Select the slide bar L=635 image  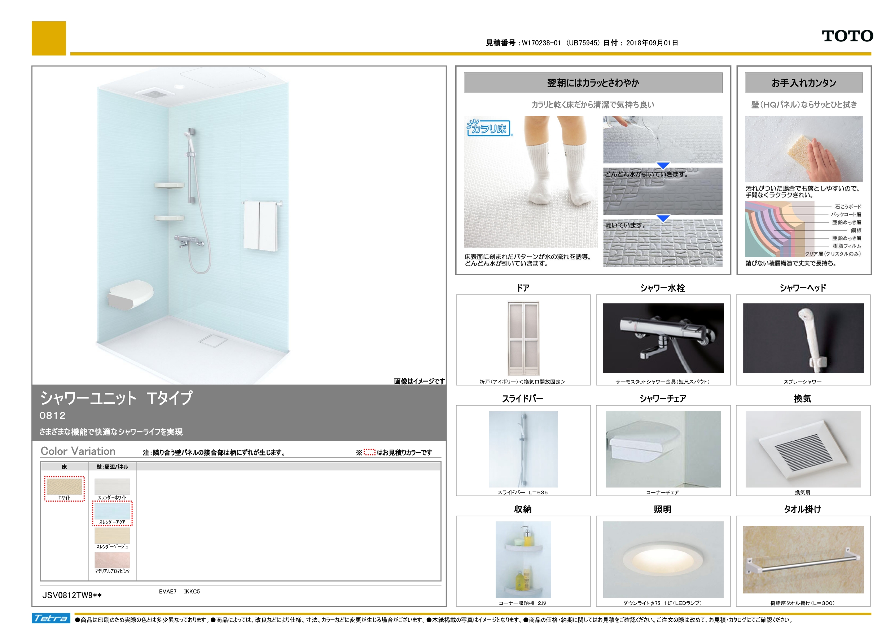coord(523,449)
